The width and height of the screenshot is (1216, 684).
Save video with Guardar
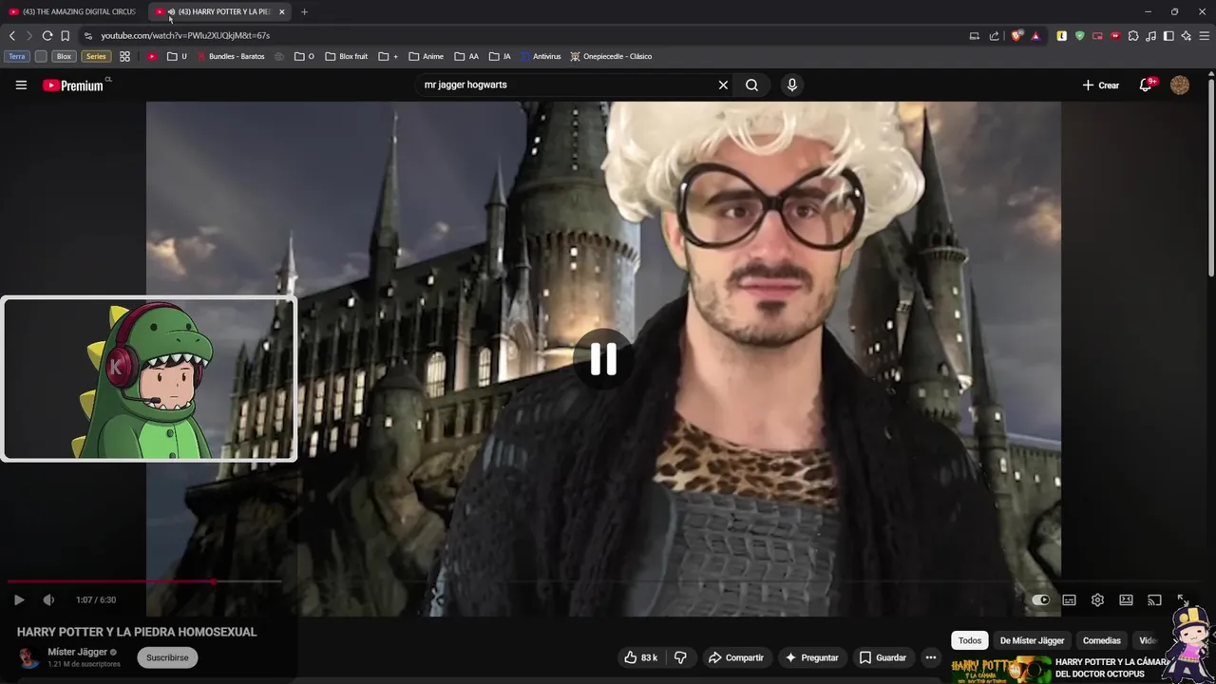click(x=883, y=657)
